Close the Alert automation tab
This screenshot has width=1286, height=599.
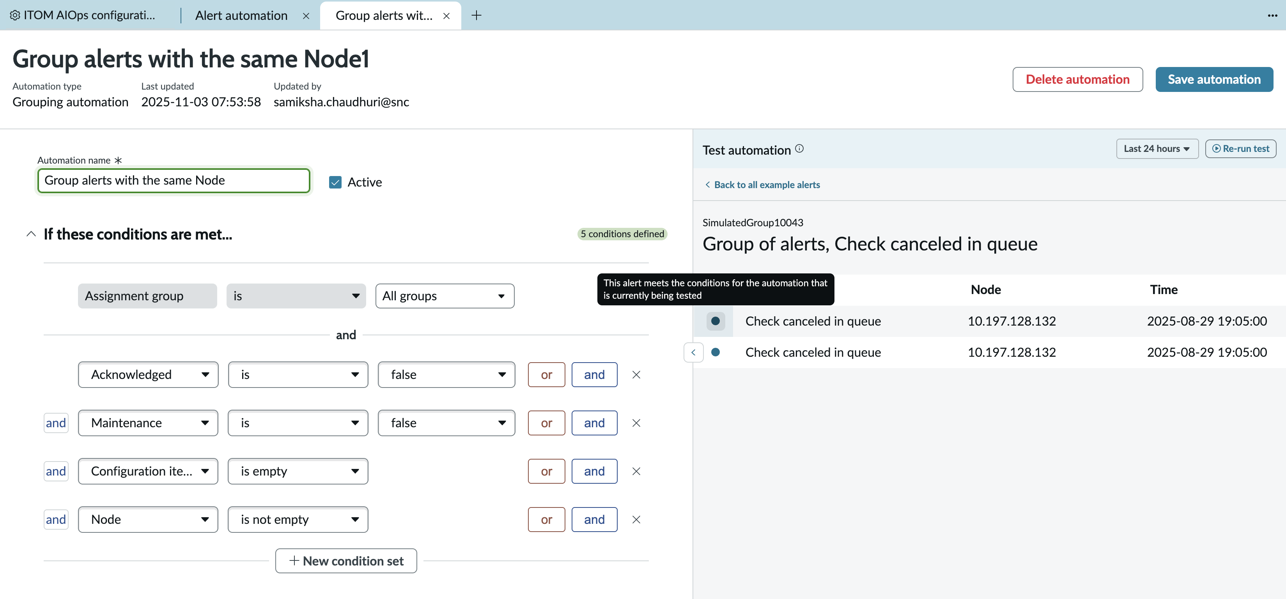coord(306,16)
